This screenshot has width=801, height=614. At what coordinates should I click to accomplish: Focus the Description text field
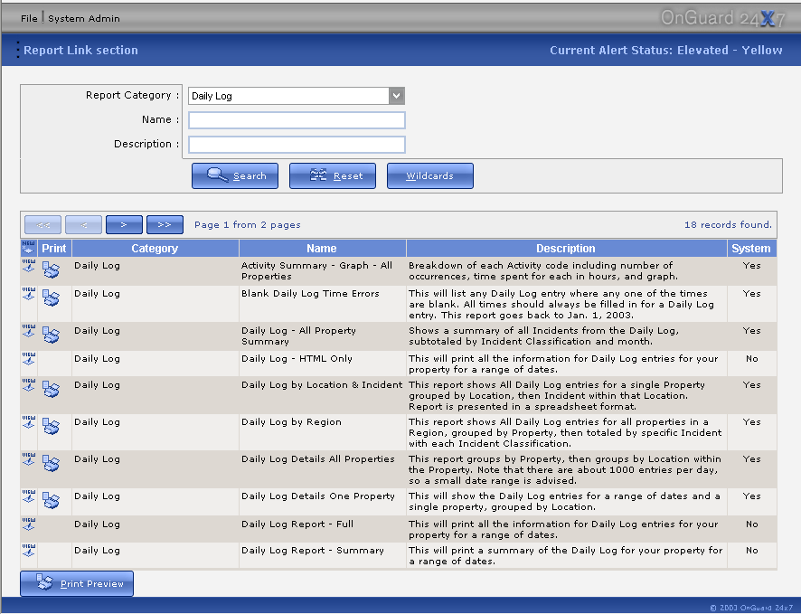297,145
